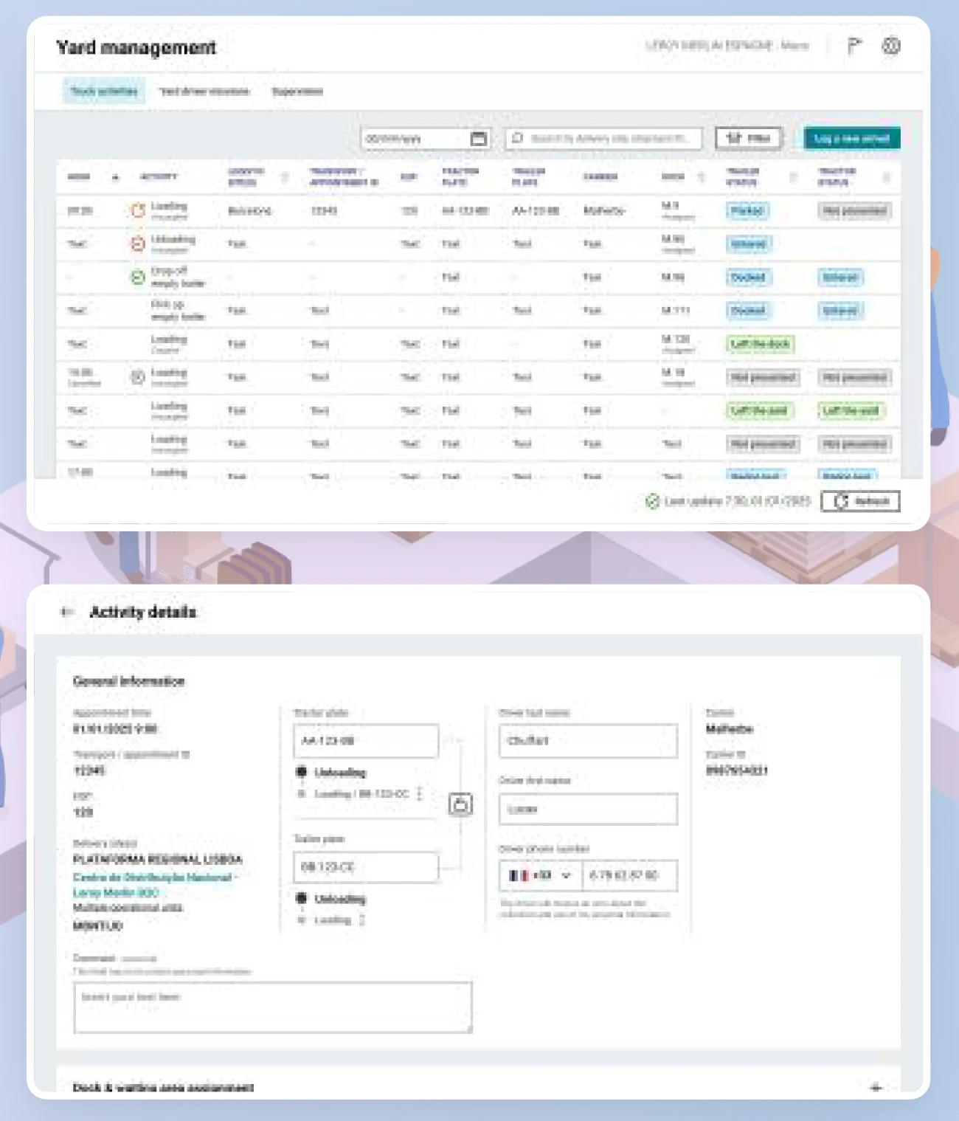Viewport: 959px width, 1121px height.
Task: Click the magnifier icon in the search box
Action: pyautogui.click(x=518, y=138)
